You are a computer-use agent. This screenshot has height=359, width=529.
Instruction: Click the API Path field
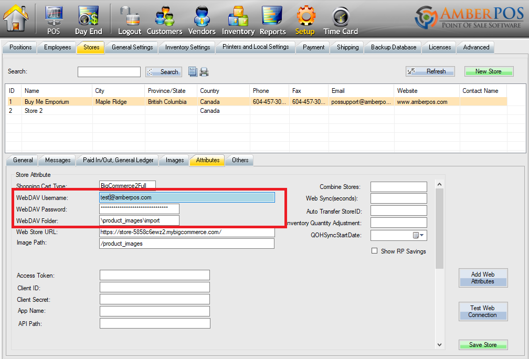155,323
